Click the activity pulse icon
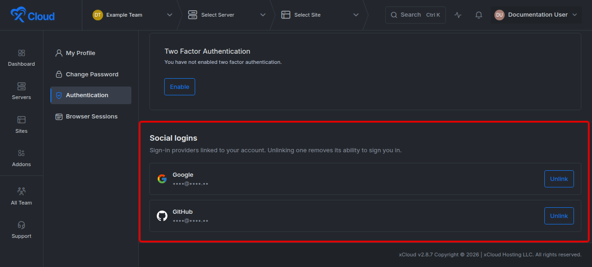Screen dimensions: 592x267 pos(458,15)
